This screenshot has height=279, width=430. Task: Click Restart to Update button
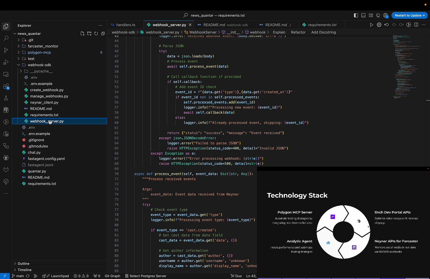[x=409, y=15]
